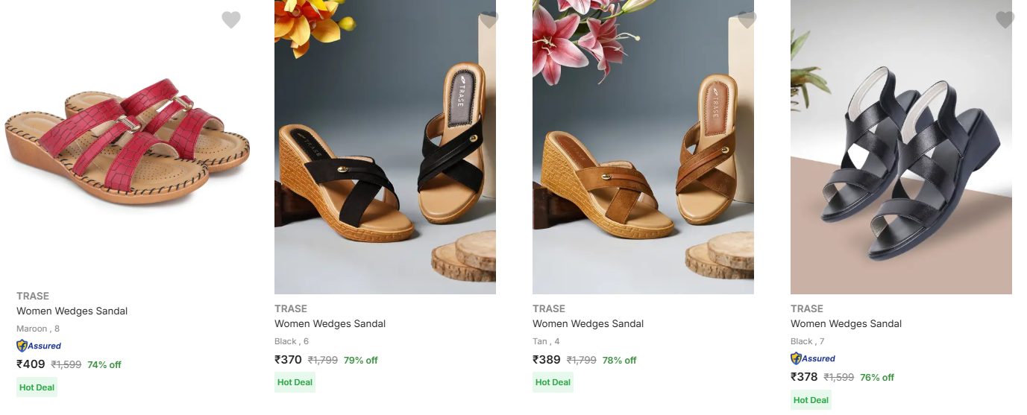Click the Assured badge under Maroon, 8

click(39, 346)
